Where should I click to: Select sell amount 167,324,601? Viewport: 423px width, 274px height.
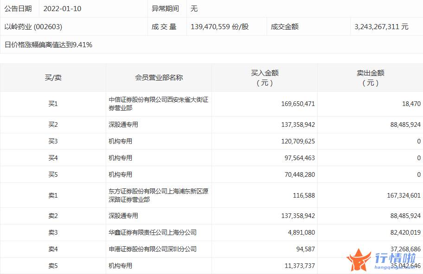[x=404, y=195]
